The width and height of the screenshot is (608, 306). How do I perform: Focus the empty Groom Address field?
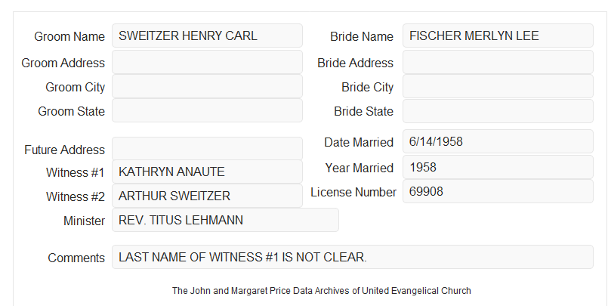(207, 62)
